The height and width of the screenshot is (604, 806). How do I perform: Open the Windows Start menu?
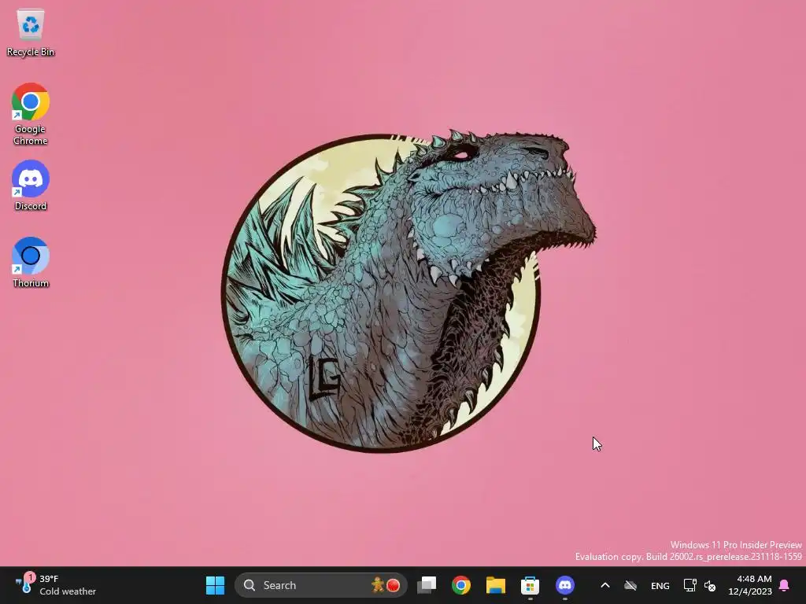pyautogui.click(x=215, y=585)
